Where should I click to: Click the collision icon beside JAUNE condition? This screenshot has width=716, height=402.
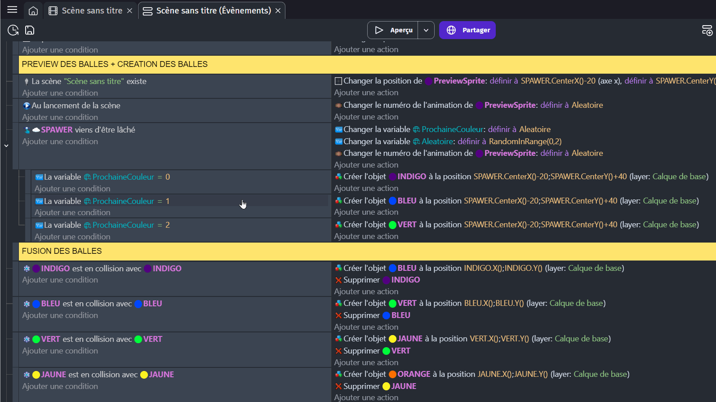click(27, 375)
